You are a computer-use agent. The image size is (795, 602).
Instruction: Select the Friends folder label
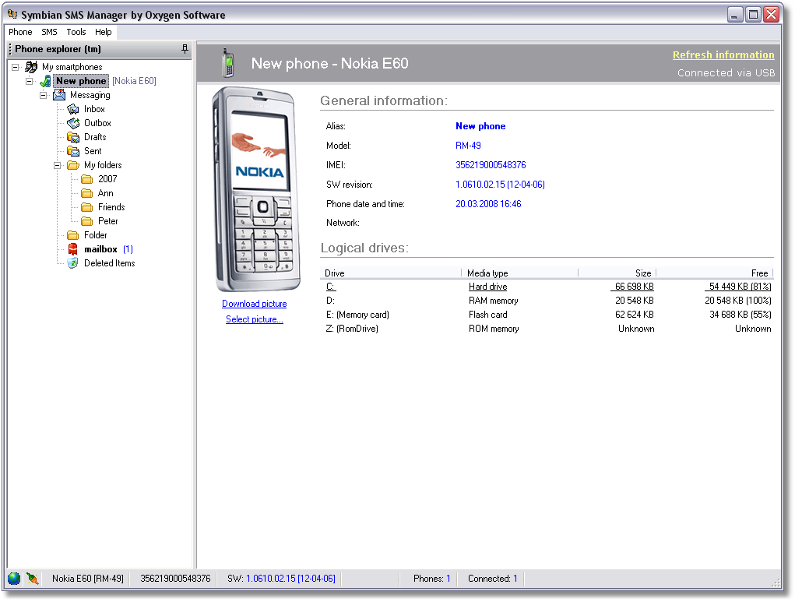111,207
